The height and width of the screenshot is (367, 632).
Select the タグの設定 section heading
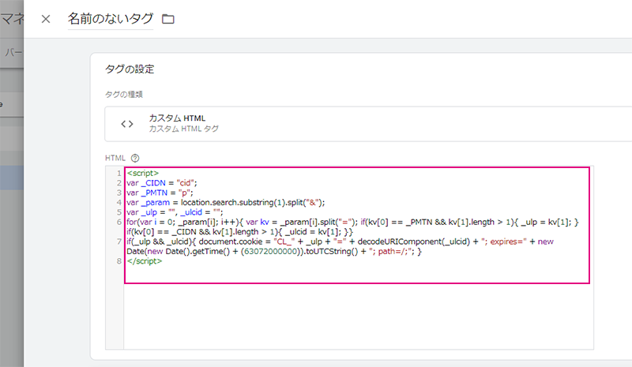(x=129, y=69)
